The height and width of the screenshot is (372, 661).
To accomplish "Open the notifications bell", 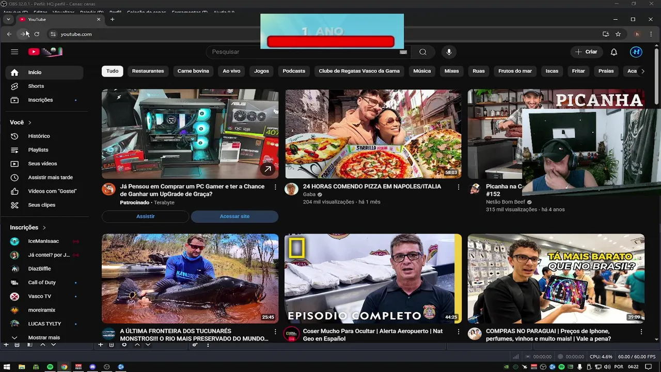I will tap(614, 52).
